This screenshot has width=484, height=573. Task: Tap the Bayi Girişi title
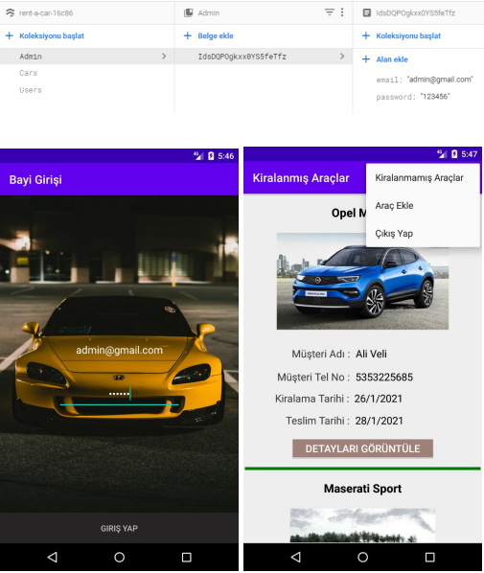point(35,179)
